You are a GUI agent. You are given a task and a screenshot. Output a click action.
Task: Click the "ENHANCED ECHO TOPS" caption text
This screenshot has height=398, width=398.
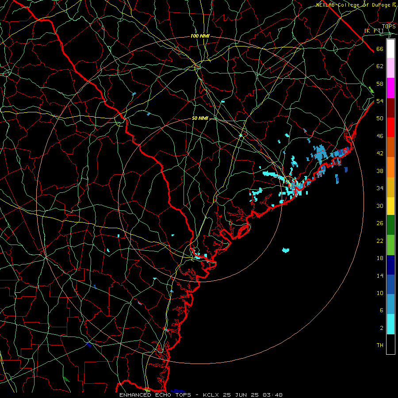(x=155, y=395)
